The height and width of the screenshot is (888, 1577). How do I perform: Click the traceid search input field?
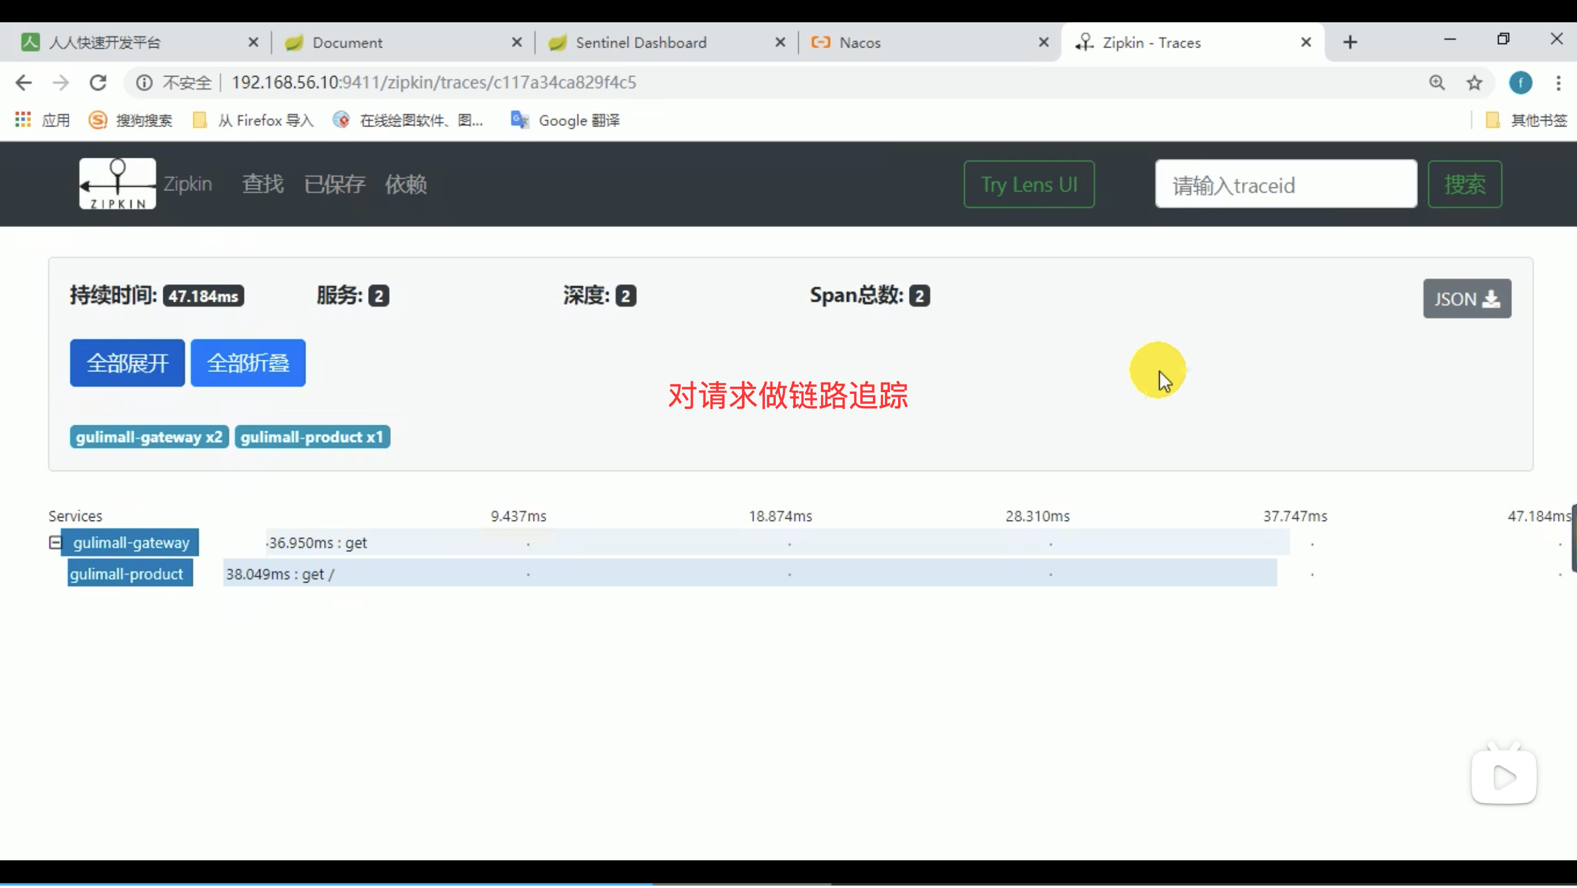point(1285,184)
